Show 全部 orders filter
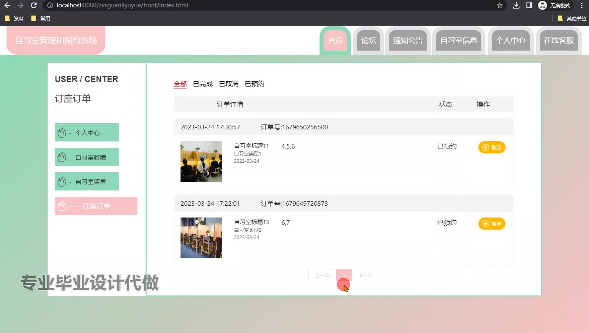Viewport: 589px width, 333px height. 180,84
